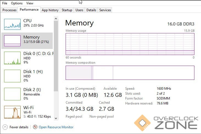Switch to the Processes tab

[x=10, y=10]
